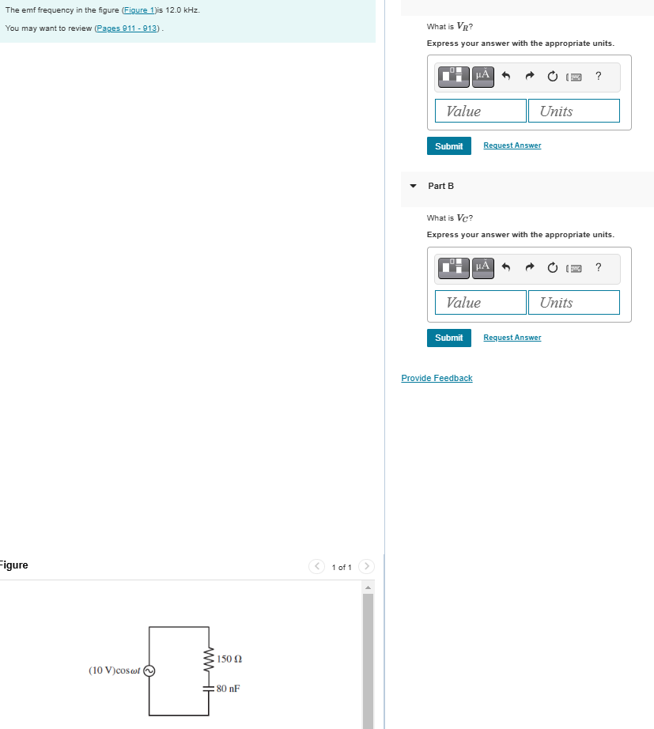Viewport: 654px width, 729px height.
Task: Undo in the V_C answer toolbar
Action: click(x=506, y=267)
